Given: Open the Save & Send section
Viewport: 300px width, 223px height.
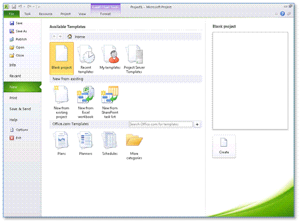Looking at the screenshot, I should [x=20, y=109].
